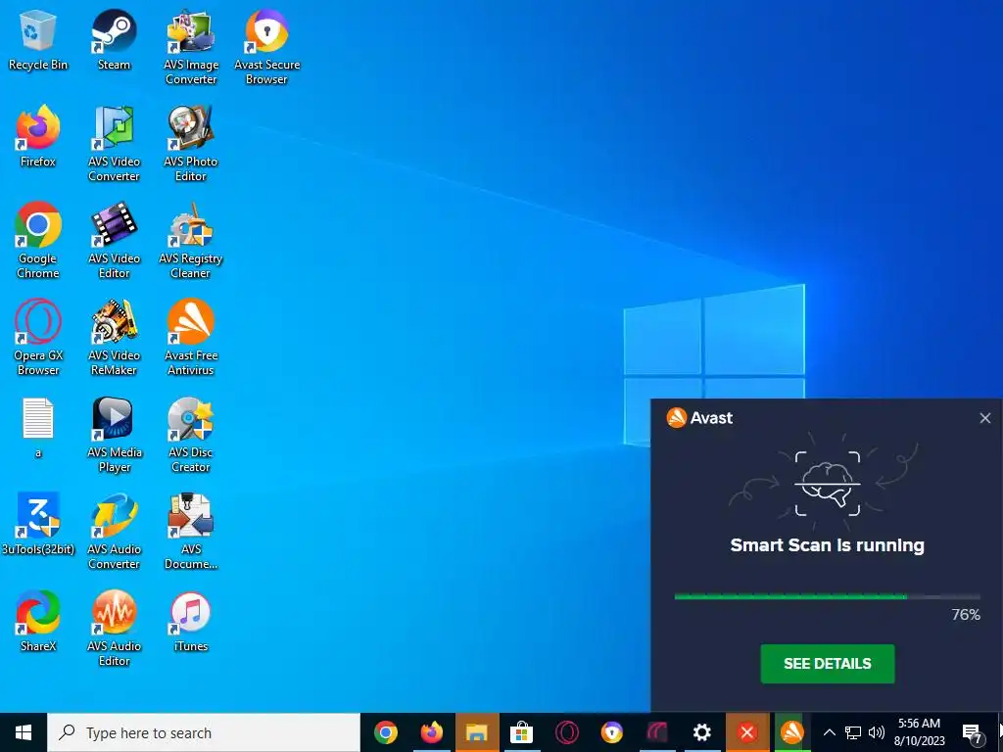
Task: Select AVS Media Player shortcut
Action: coord(114,435)
